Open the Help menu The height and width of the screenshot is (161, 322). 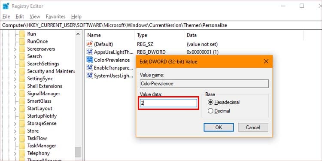point(76,16)
